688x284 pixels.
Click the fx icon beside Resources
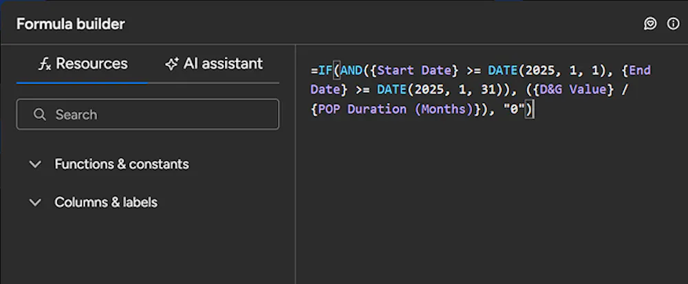click(45, 64)
